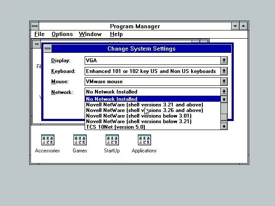Viewport: 275px width, 206px height.
Task: Open the Window menu
Action: pyautogui.click(x=90, y=34)
